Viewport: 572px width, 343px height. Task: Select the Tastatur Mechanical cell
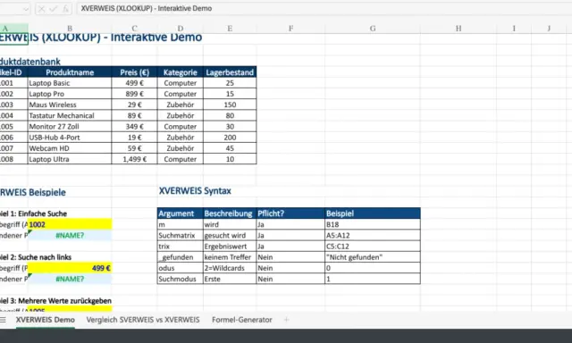[70, 115]
